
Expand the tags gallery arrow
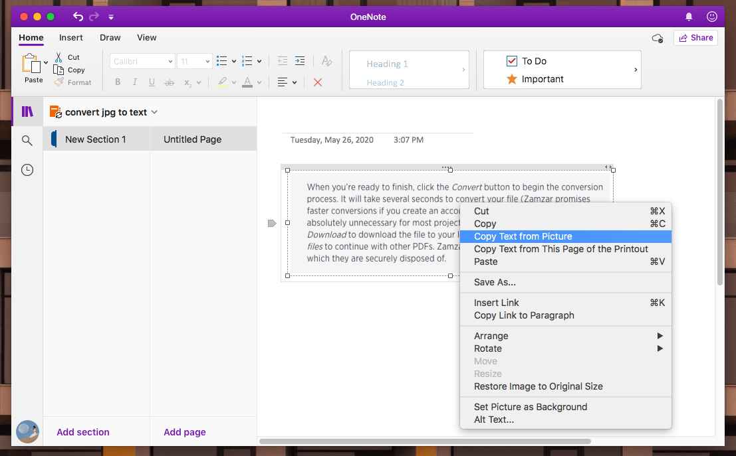[x=636, y=70]
